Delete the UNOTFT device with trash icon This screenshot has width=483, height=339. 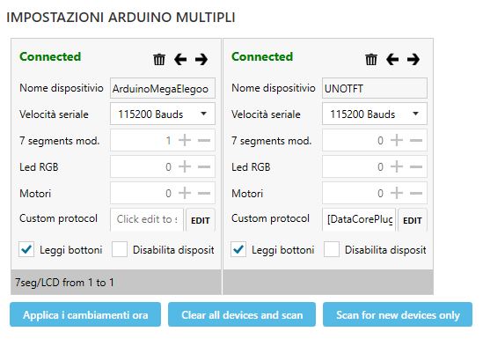pyautogui.click(x=371, y=59)
